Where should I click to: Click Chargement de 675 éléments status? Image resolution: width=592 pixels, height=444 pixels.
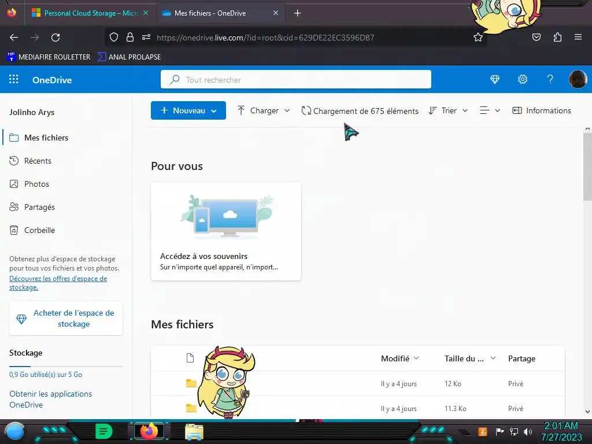(x=360, y=111)
